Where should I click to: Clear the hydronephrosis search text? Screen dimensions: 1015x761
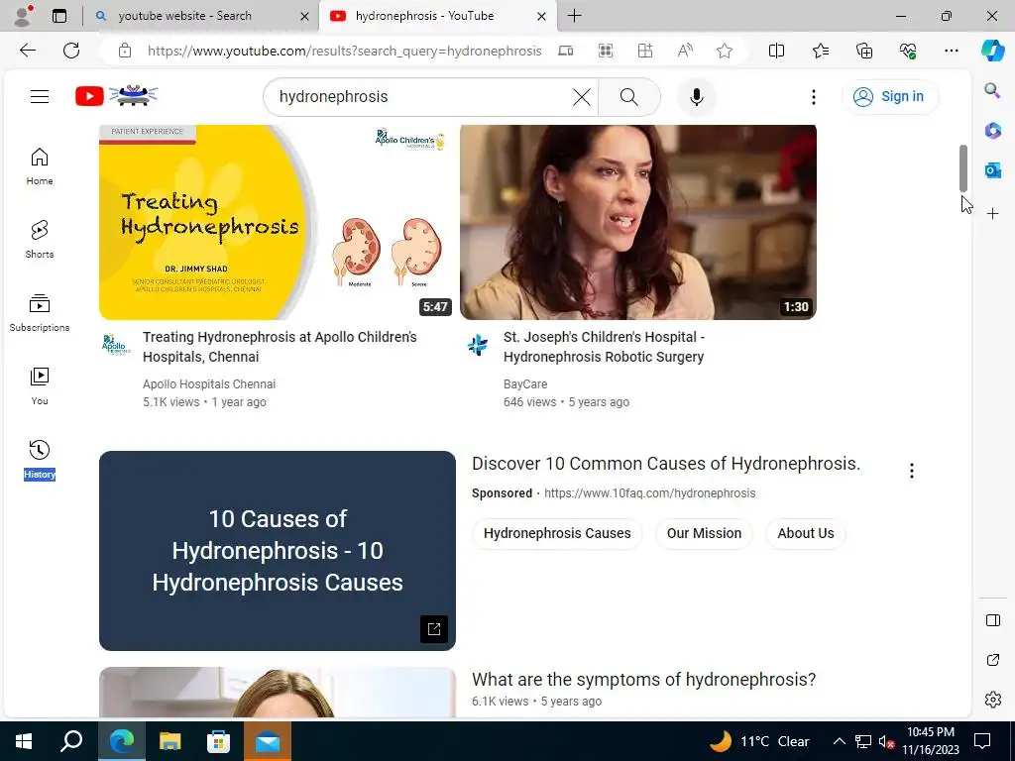(x=581, y=97)
